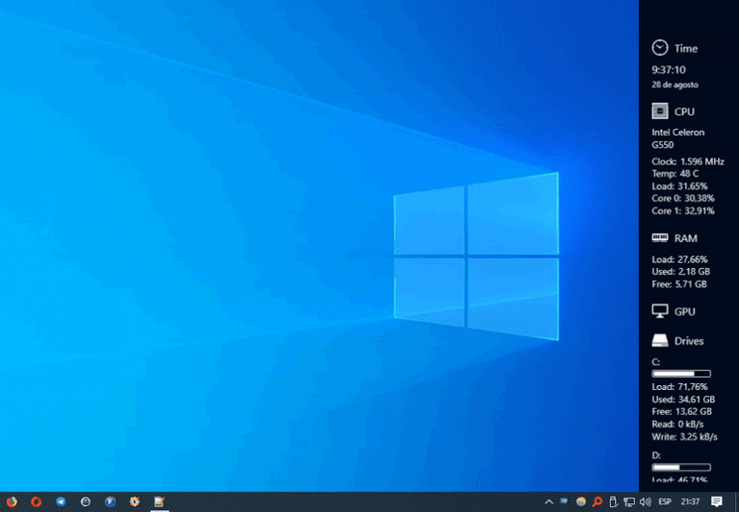Open the ESP language input selector

coord(665,501)
